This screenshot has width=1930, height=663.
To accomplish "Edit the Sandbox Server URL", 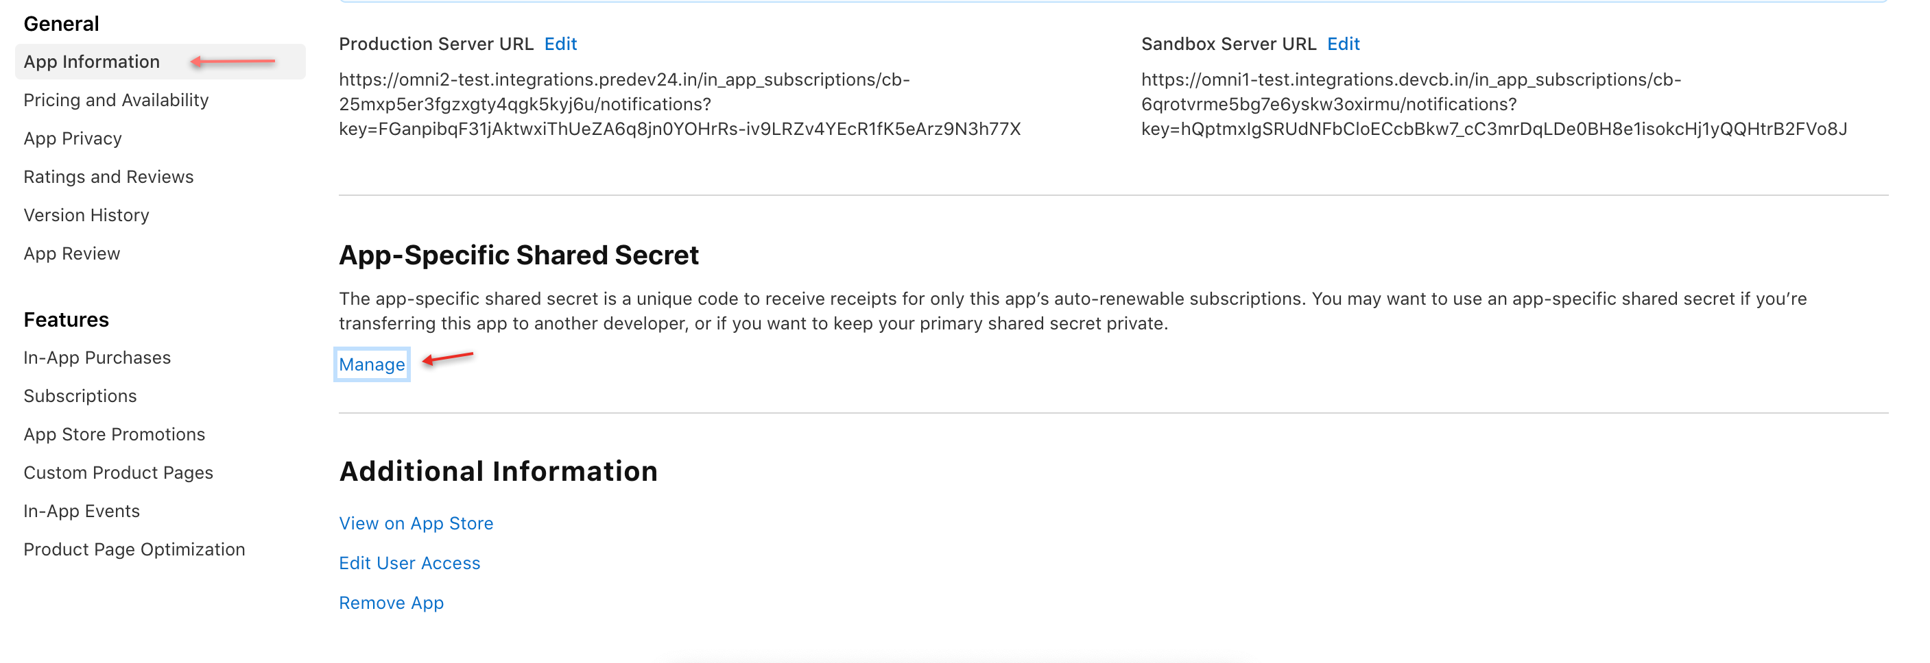I will [1343, 44].
